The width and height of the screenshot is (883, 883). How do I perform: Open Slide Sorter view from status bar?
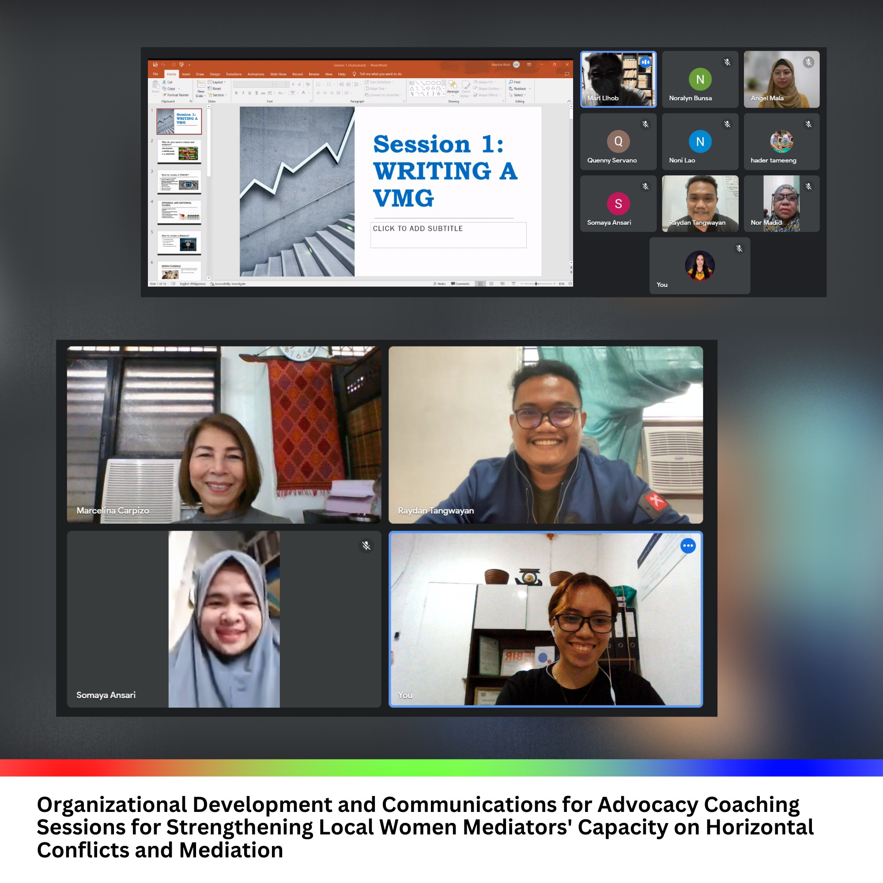pos(491,284)
